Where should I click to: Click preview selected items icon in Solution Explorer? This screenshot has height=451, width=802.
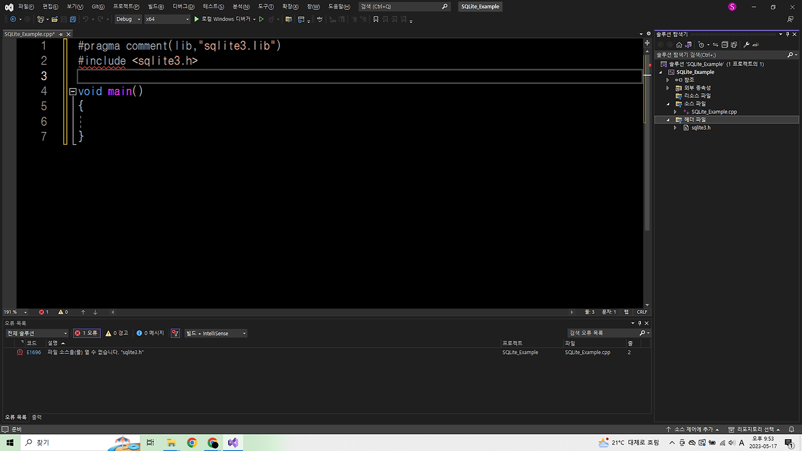(x=756, y=44)
